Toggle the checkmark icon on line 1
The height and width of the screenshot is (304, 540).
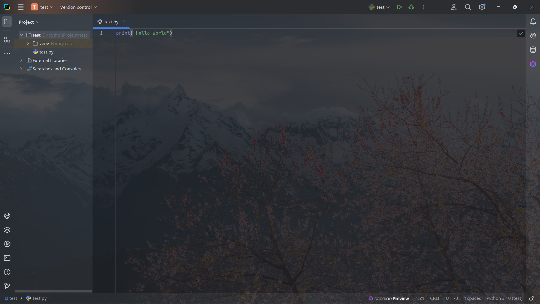pyautogui.click(x=521, y=33)
